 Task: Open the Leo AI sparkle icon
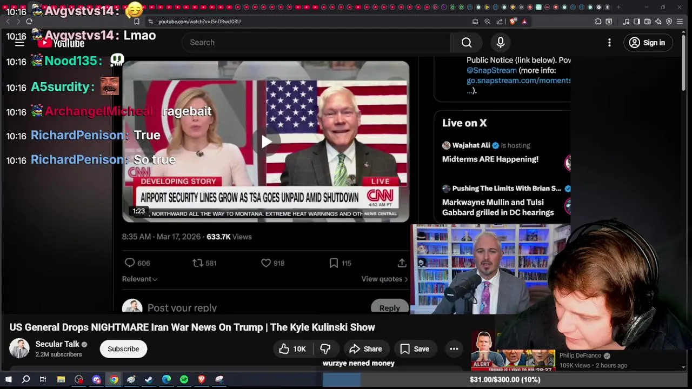[658, 22]
